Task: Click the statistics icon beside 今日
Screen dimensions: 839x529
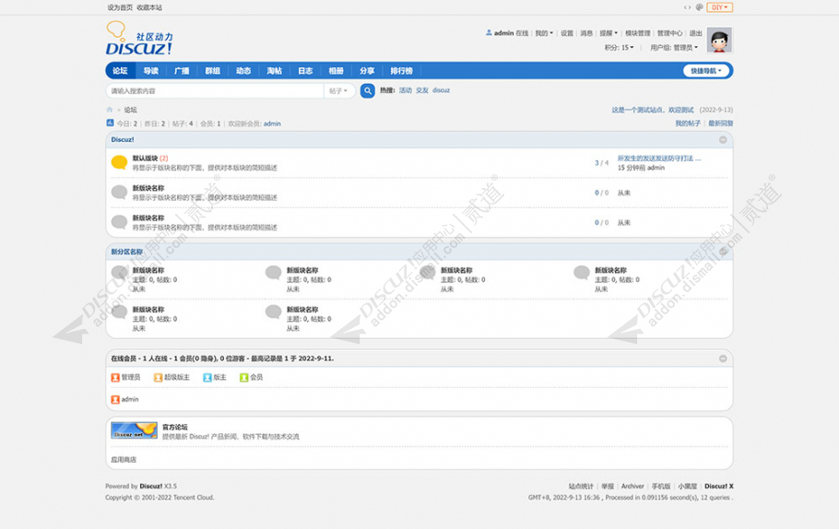Action: point(110,123)
